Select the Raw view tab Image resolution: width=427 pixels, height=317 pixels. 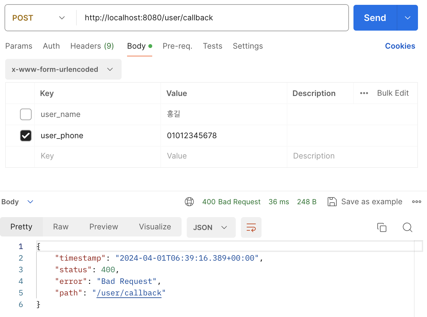coord(61,227)
